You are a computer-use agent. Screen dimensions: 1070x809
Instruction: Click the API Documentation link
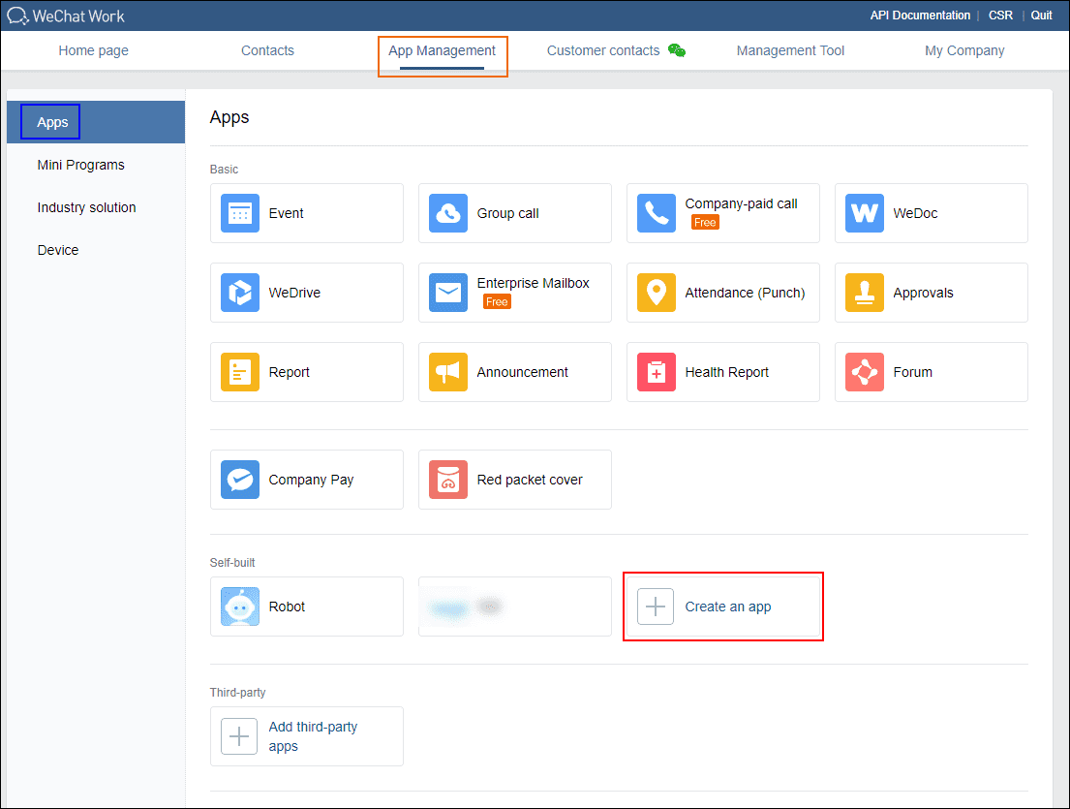pos(920,16)
